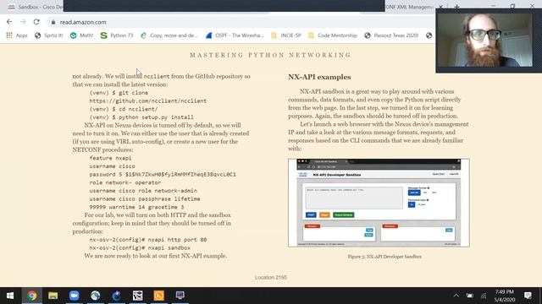Open the OSPF - The Wiresha... bookmark

pos(235,35)
